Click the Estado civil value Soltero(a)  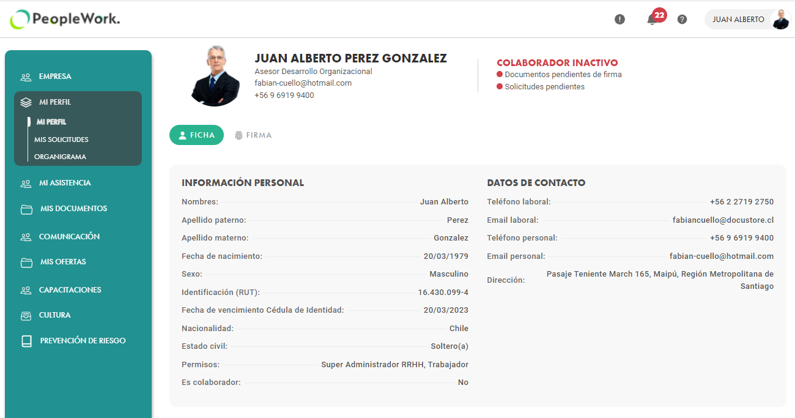[449, 346]
